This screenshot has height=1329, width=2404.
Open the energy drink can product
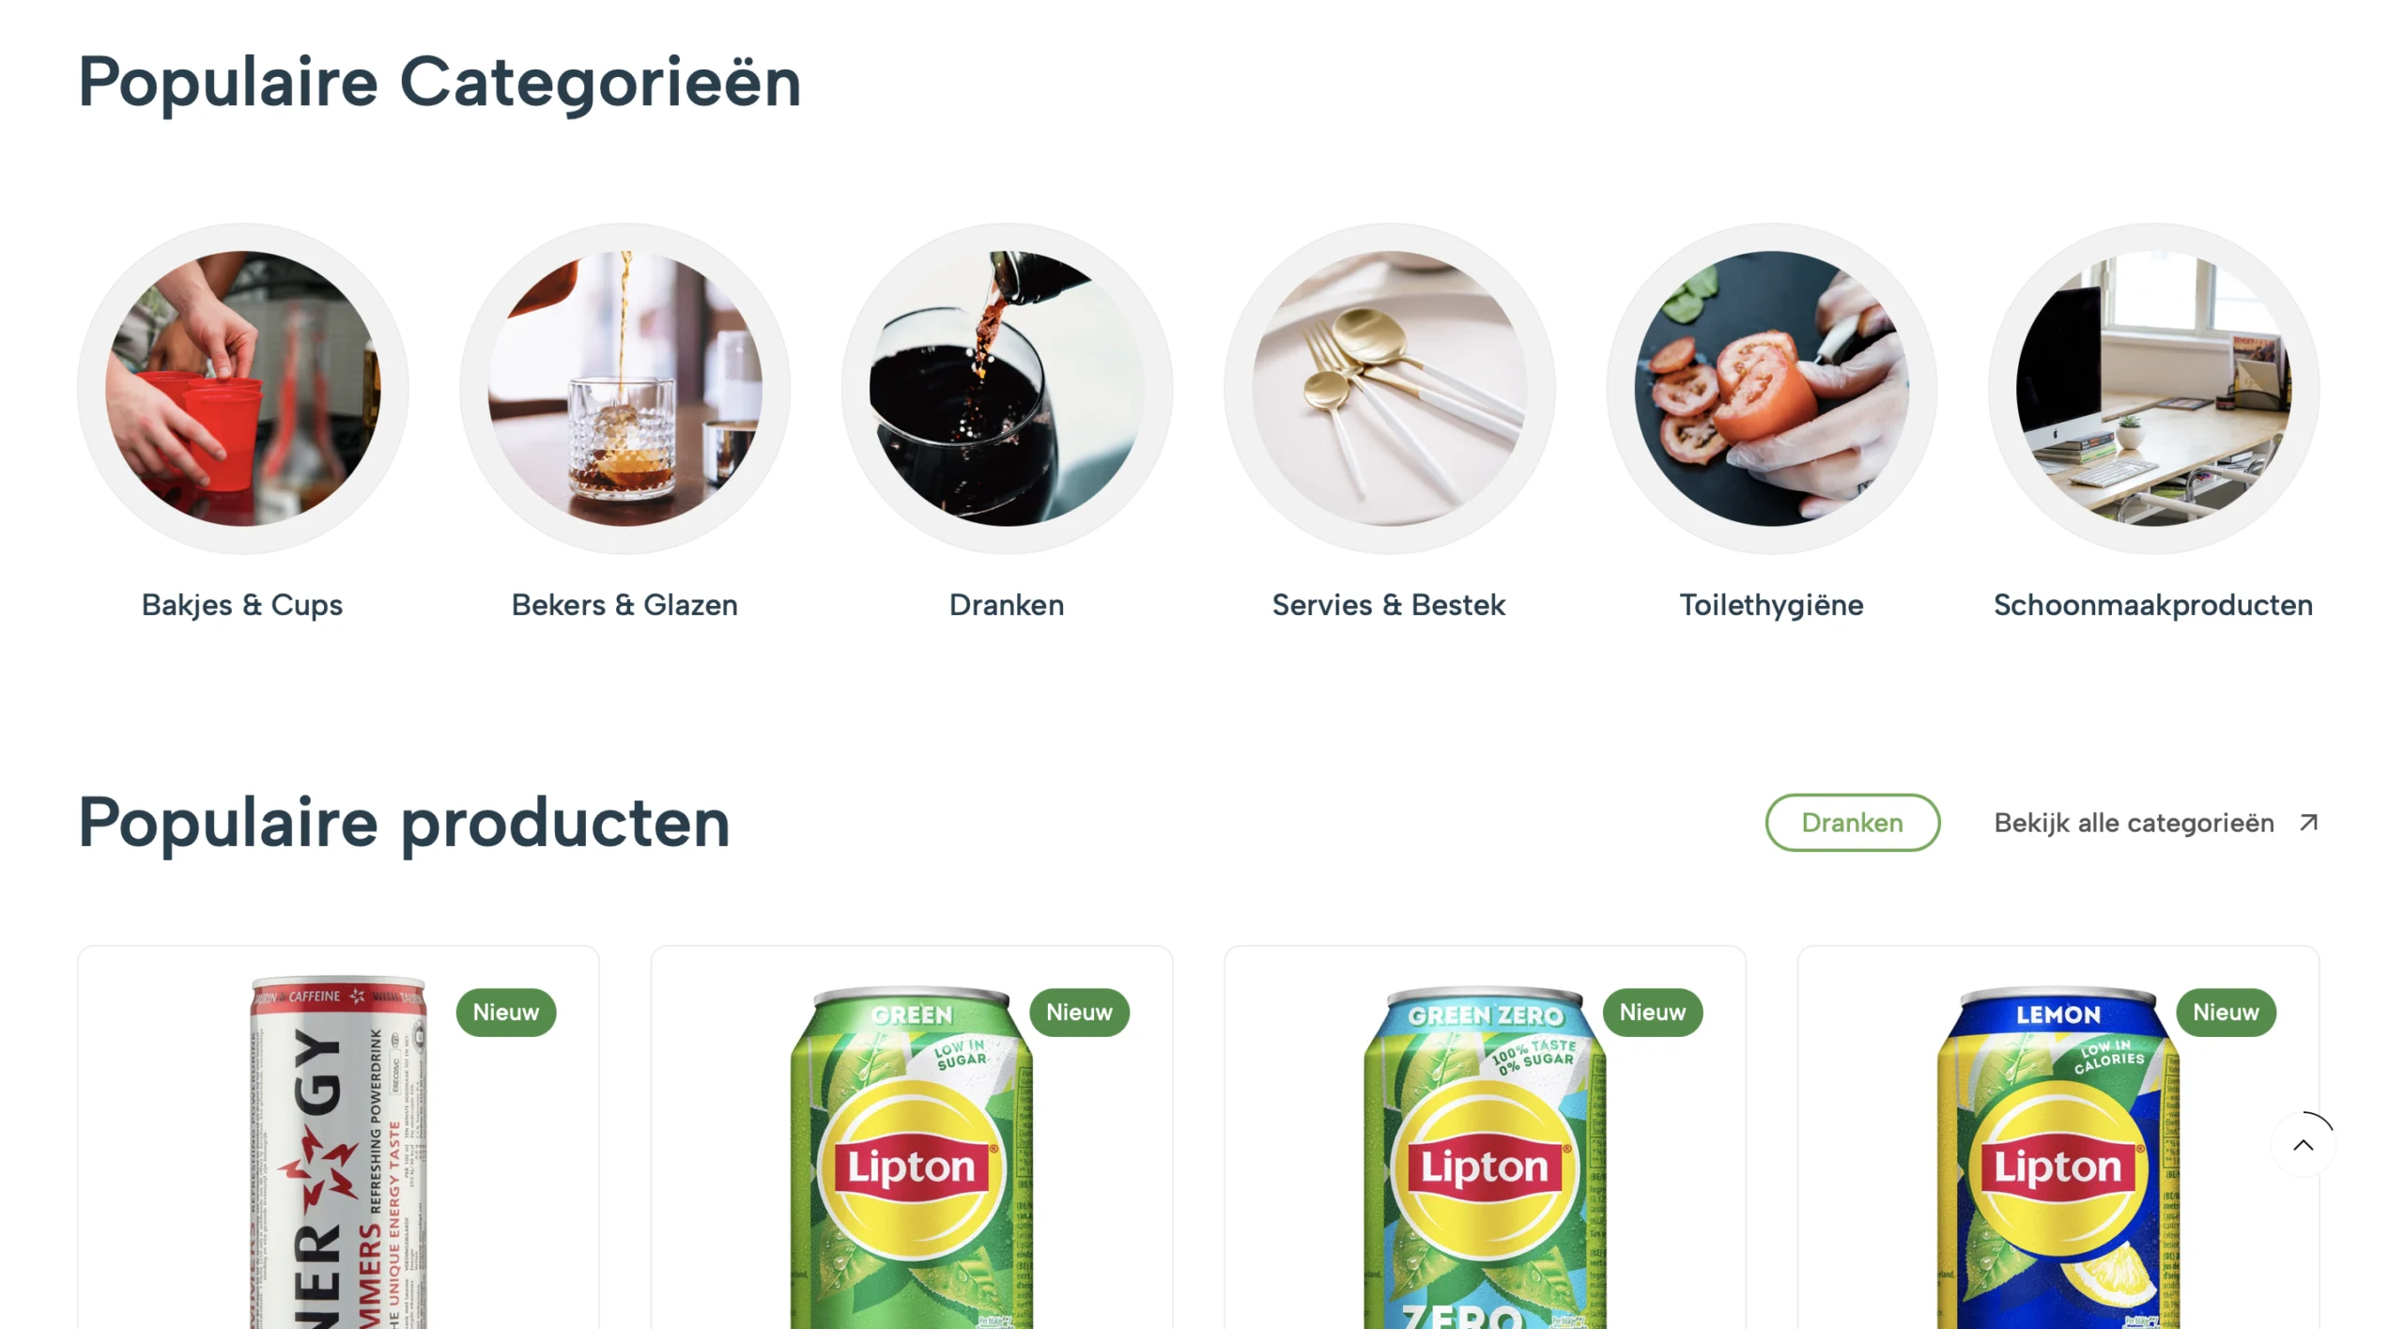pyautogui.click(x=338, y=1137)
